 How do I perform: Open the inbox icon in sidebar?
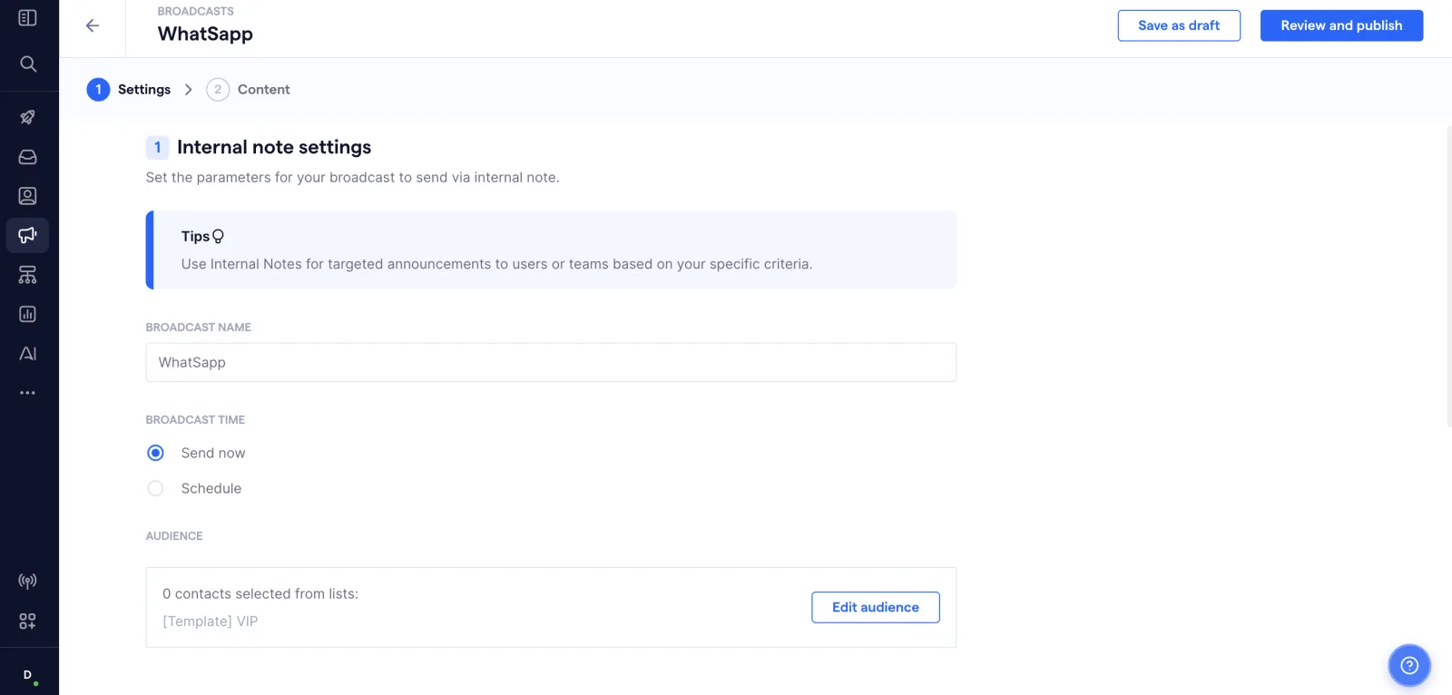click(28, 157)
